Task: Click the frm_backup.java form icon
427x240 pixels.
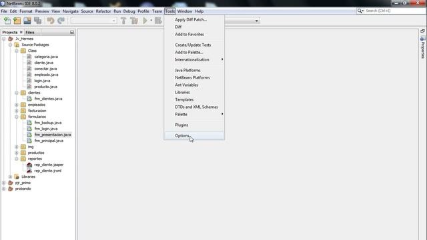Action: 29,123
